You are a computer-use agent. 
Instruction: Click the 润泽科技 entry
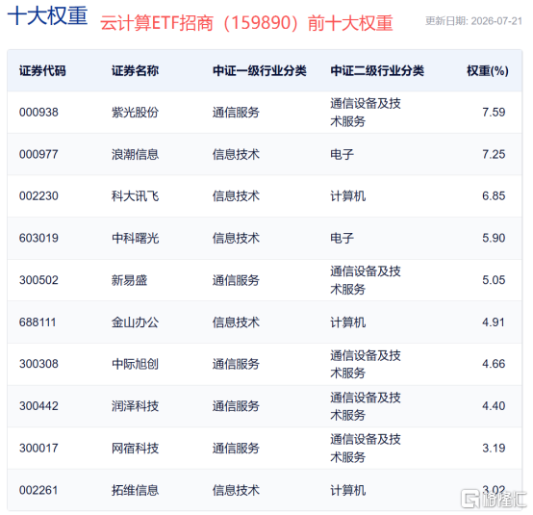coord(135,406)
